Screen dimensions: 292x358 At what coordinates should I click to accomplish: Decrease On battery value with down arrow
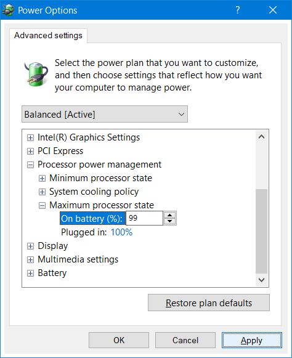point(169,221)
